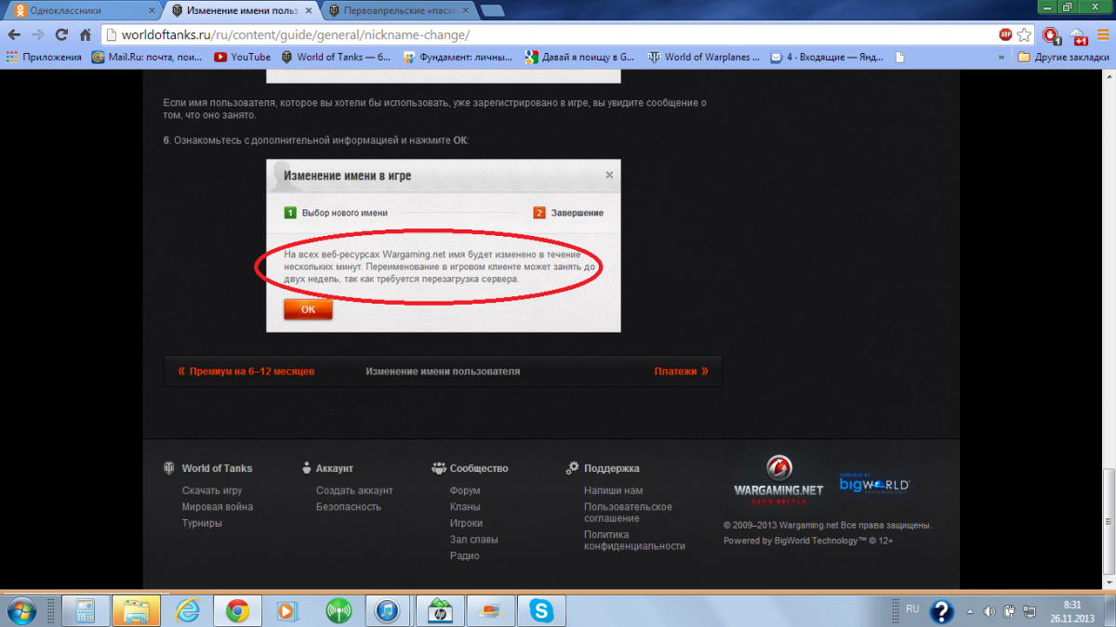Bookmark this page with the star icon
1116x627 pixels.
coord(1024,34)
